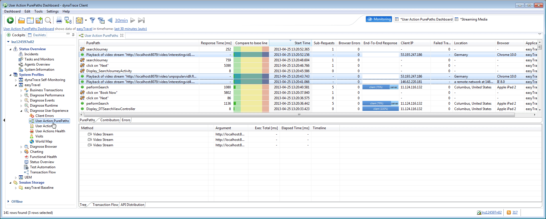Click the connection icon next to printer
The image size is (546, 219).
point(68,20)
